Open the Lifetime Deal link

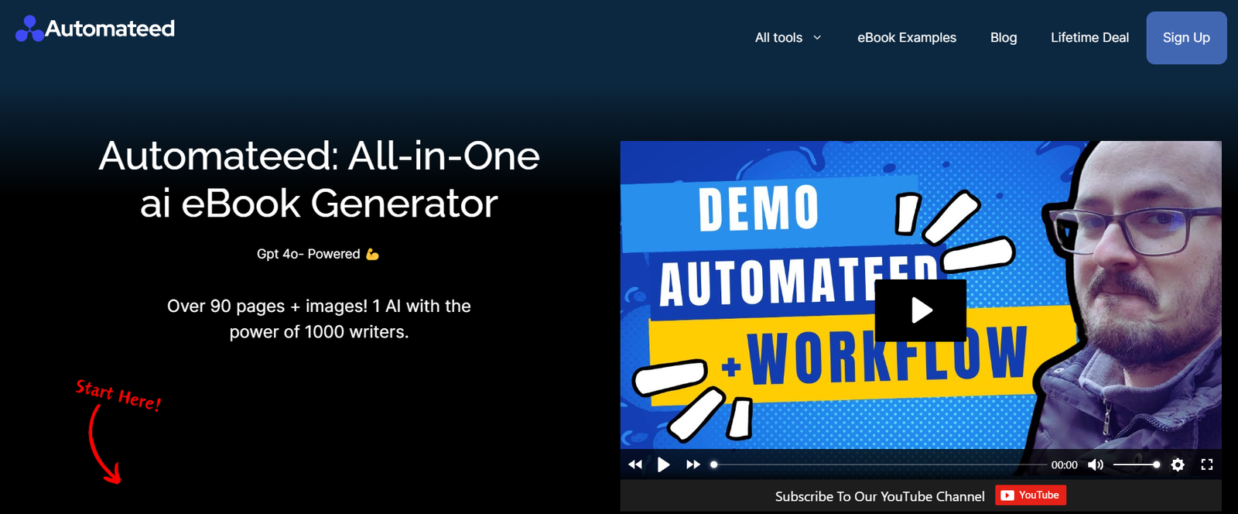pyautogui.click(x=1089, y=38)
